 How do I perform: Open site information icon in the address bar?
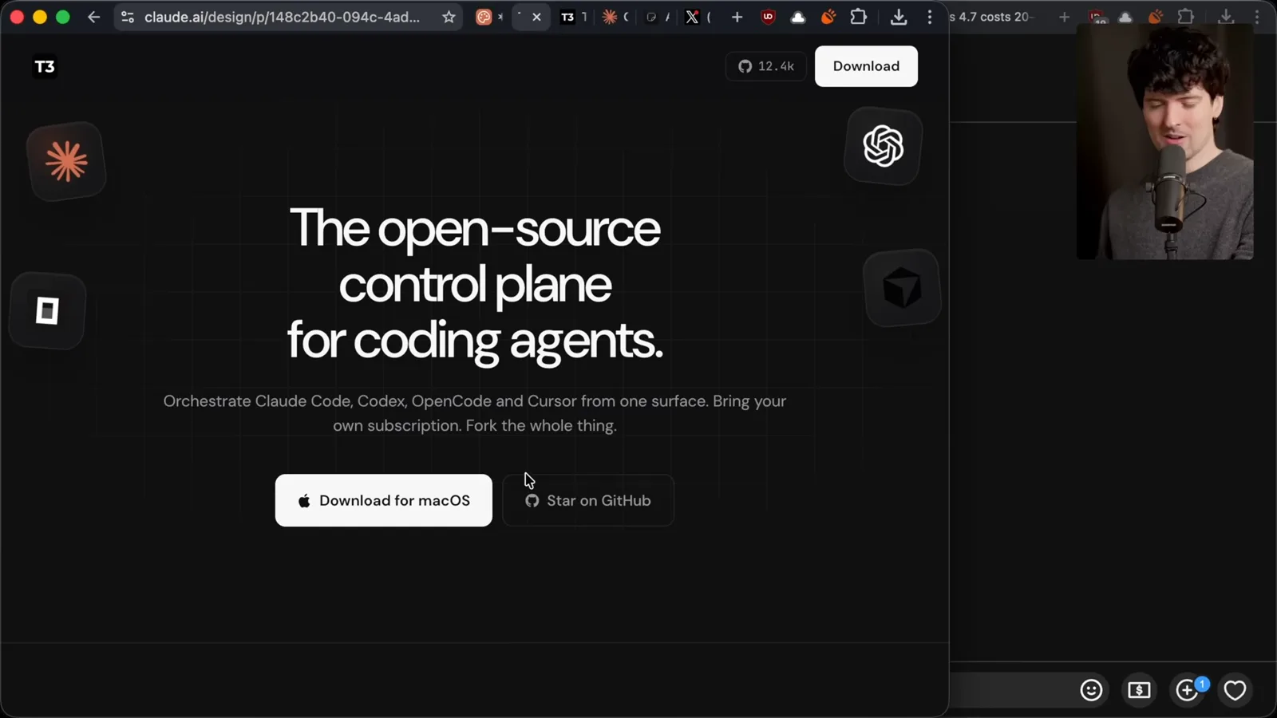[127, 17]
